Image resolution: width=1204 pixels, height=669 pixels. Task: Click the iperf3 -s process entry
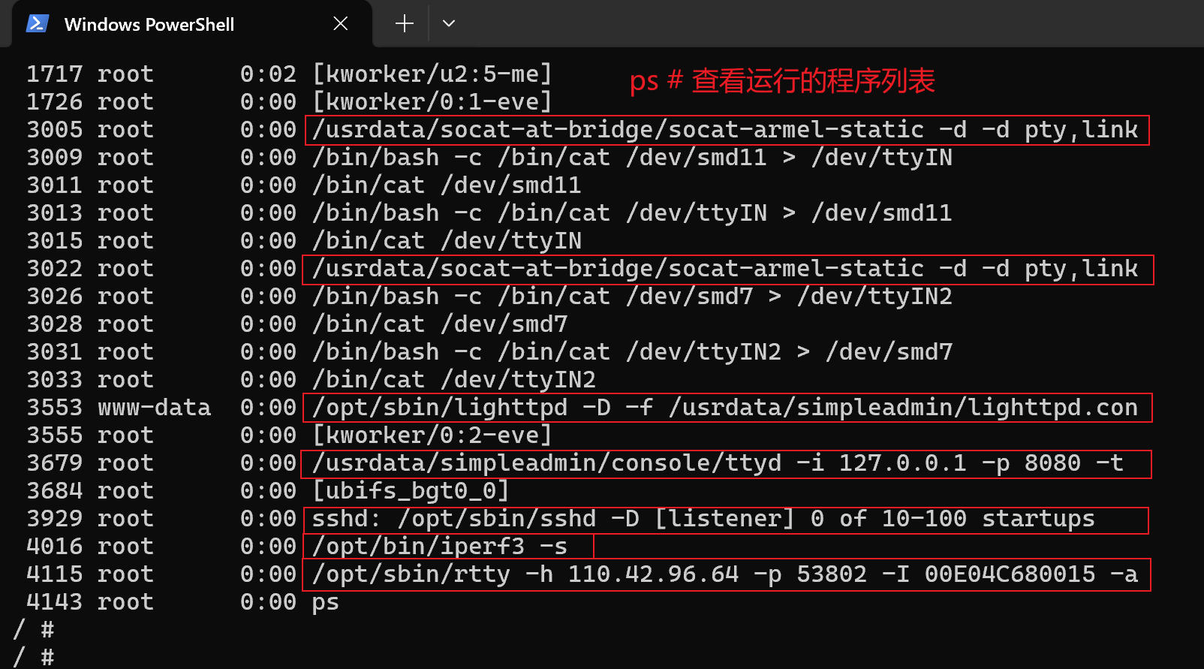(x=448, y=546)
